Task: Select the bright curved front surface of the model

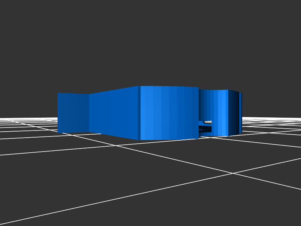Action: coord(169,113)
